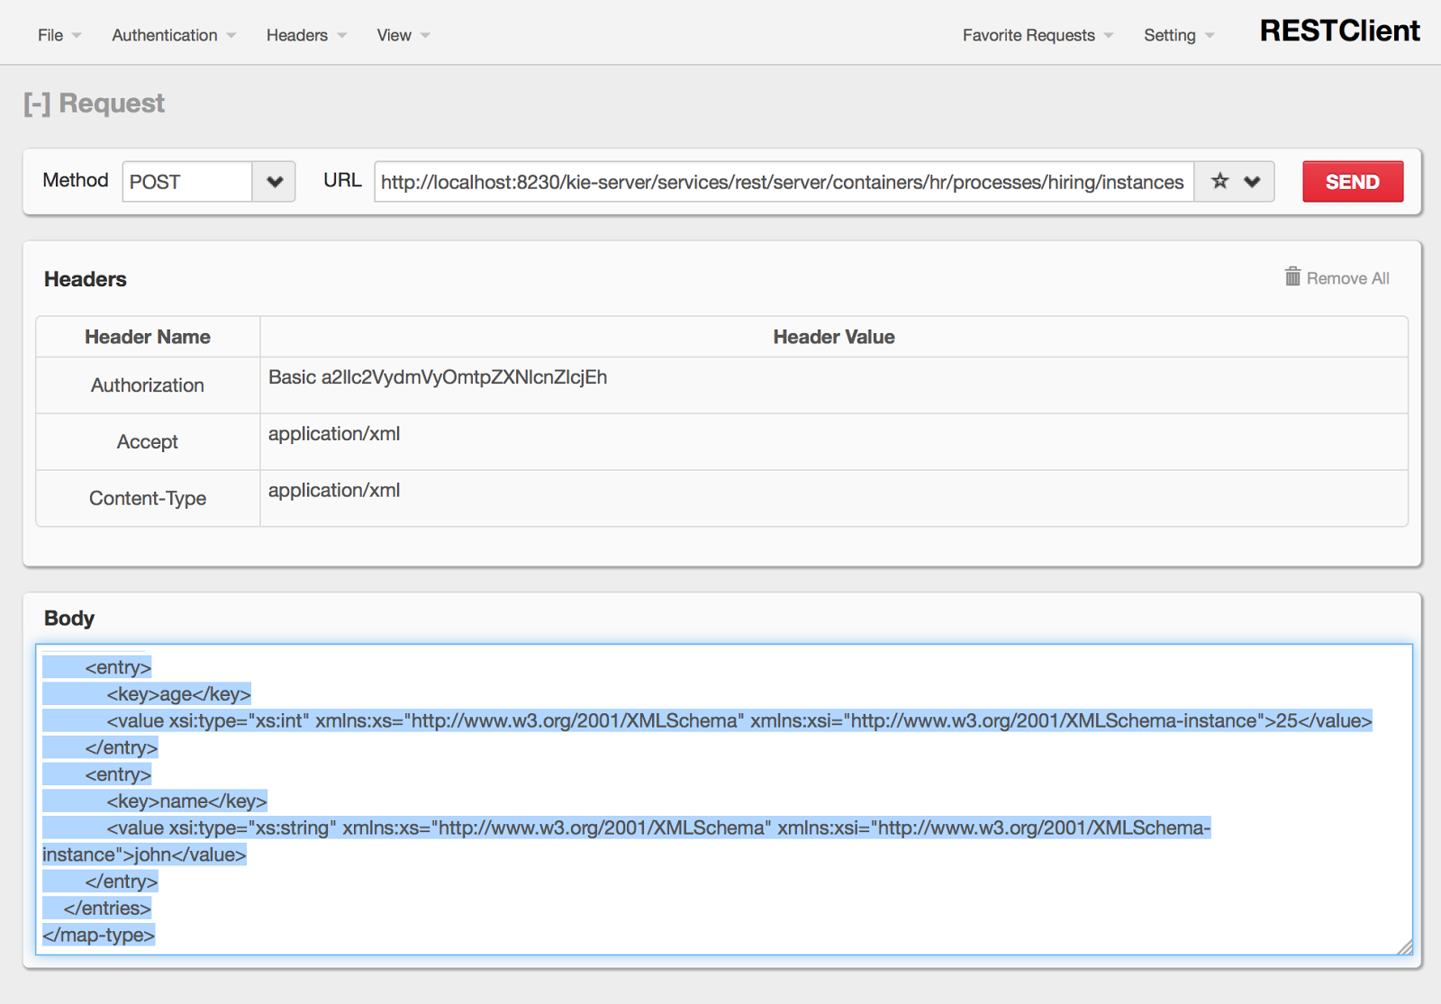Click the Authorization header value
Image resolution: width=1441 pixels, height=1004 pixels.
(437, 377)
